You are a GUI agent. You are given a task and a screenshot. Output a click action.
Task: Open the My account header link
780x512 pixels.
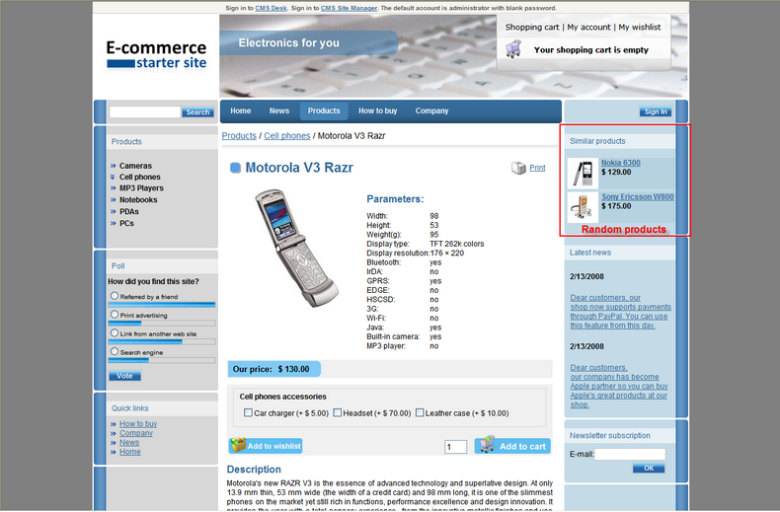click(x=588, y=28)
